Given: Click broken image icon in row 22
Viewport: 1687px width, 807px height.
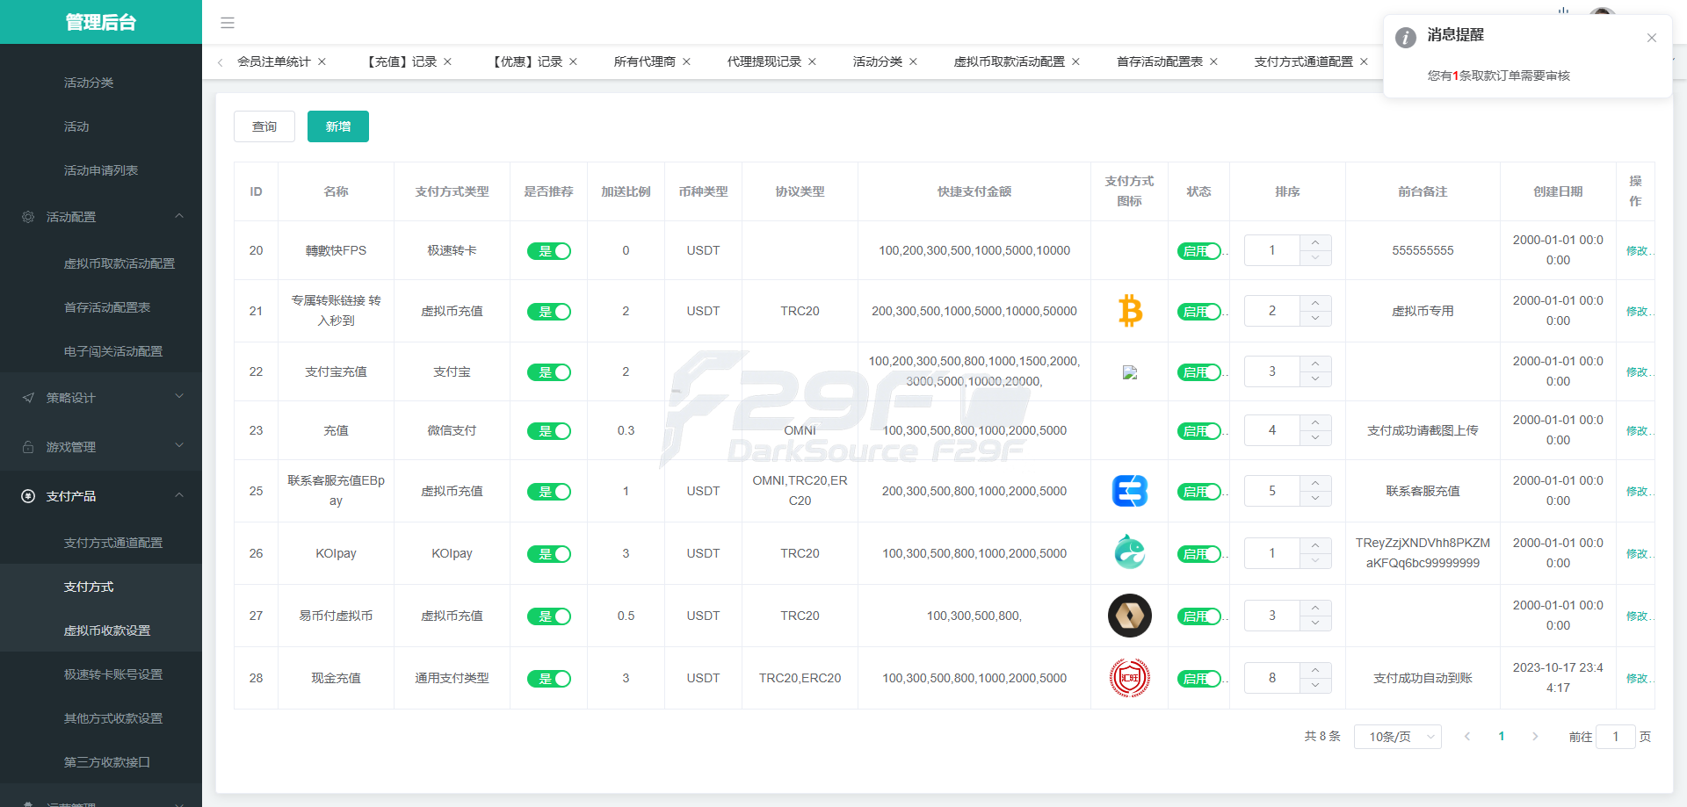Looking at the screenshot, I should point(1130,372).
